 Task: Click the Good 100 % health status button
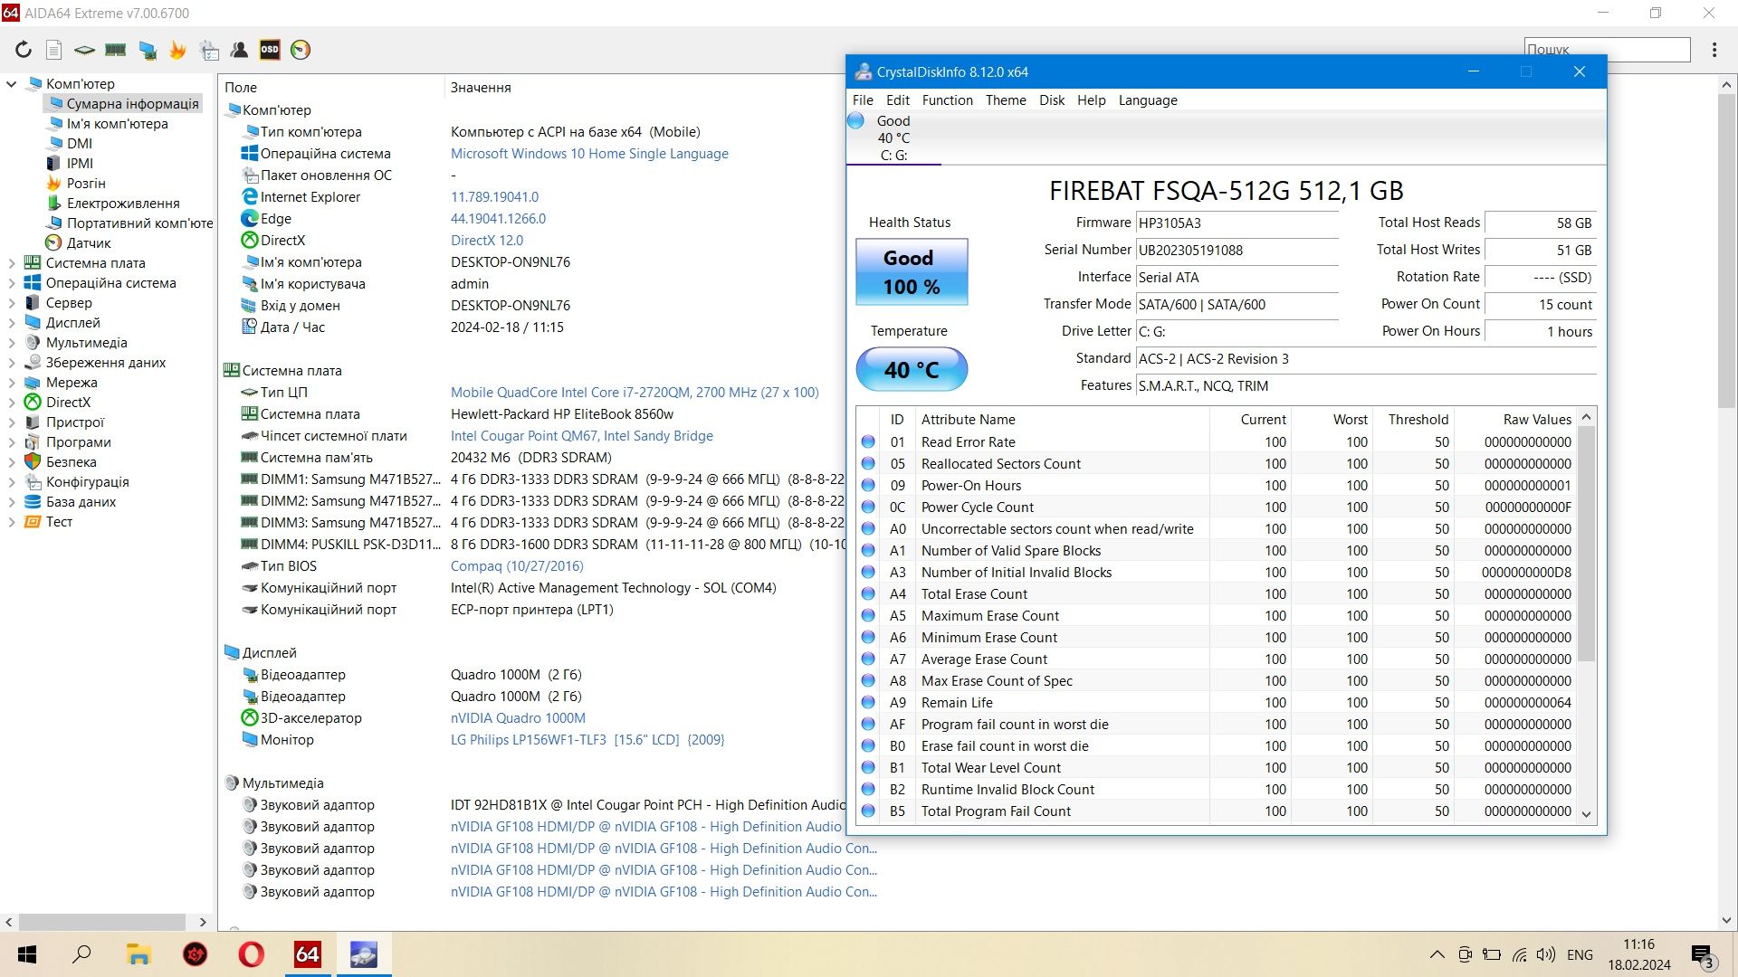point(912,272)
